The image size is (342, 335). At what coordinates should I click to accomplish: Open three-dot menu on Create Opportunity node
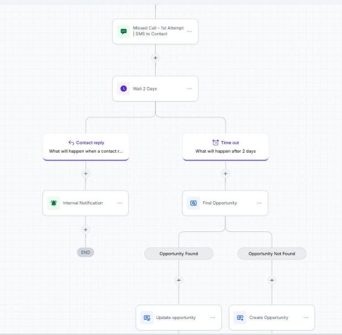tap(306, 318)
